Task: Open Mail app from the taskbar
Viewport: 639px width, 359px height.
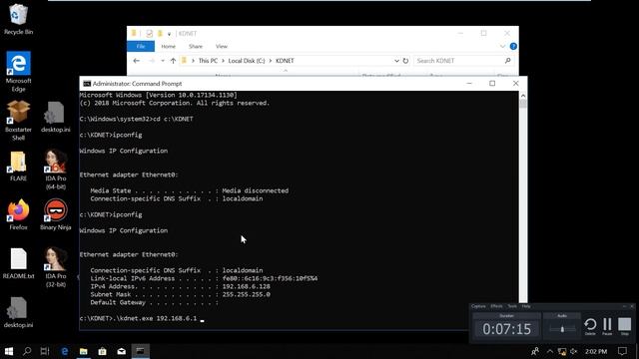Action: [x=122, y=351]
